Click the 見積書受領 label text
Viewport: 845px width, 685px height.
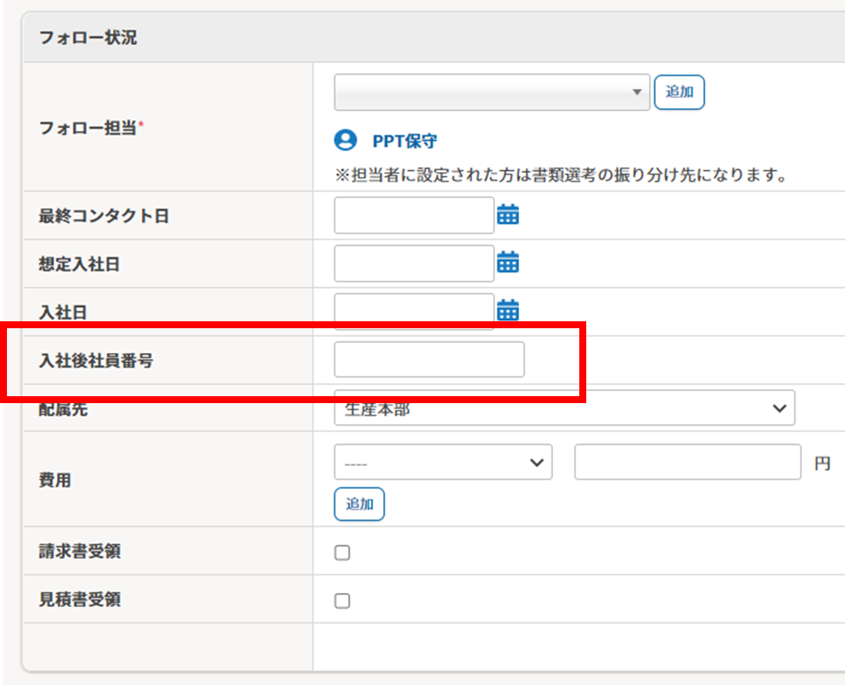point(80,599)
